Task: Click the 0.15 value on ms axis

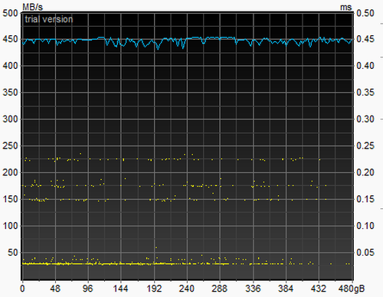Action: pos(365,199)
